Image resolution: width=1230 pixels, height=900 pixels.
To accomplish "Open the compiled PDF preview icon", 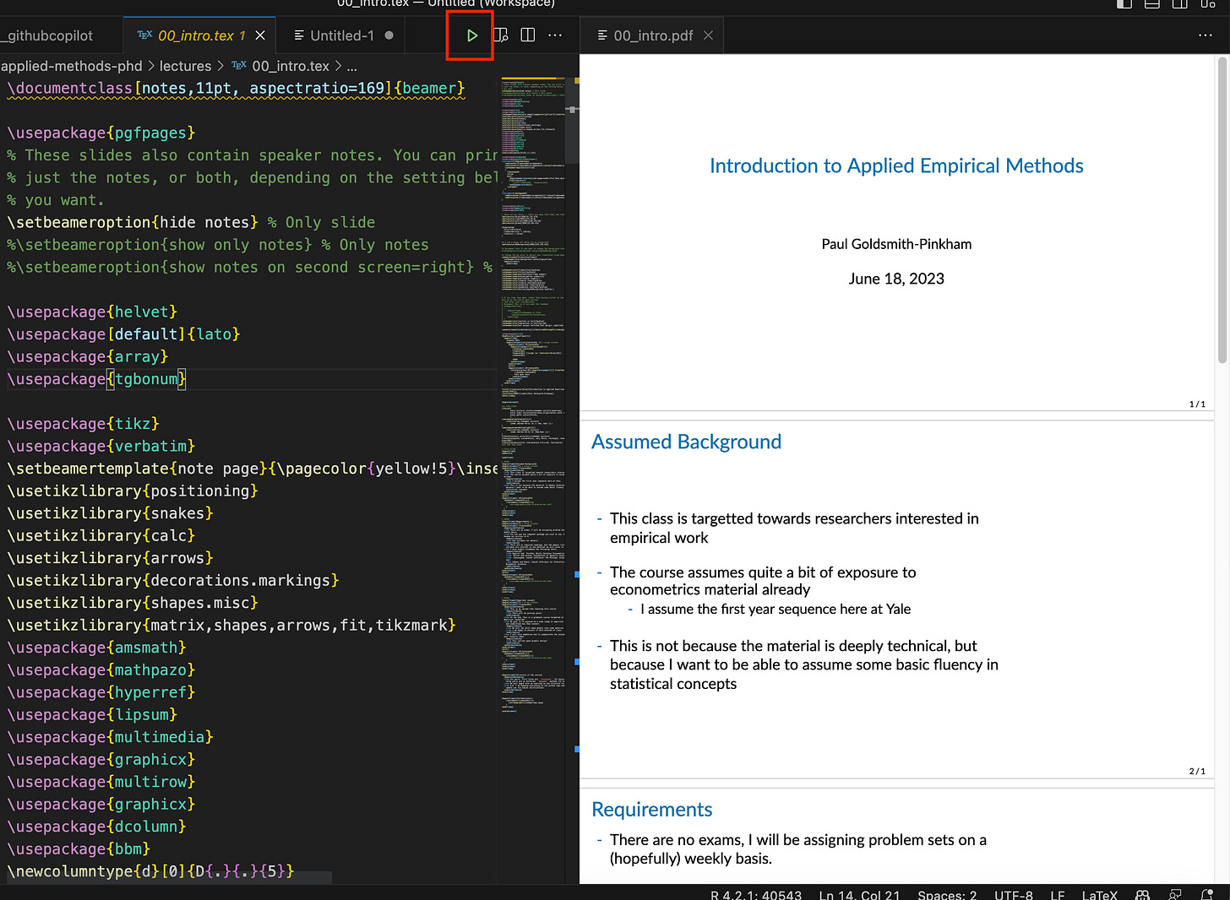I will (500, 35).
